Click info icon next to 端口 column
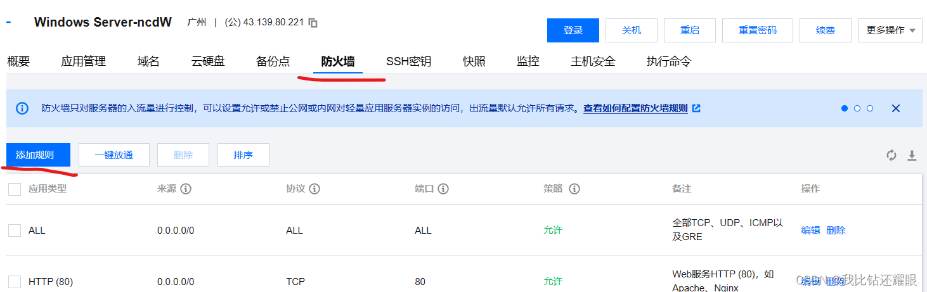 [x=444, y=189]
